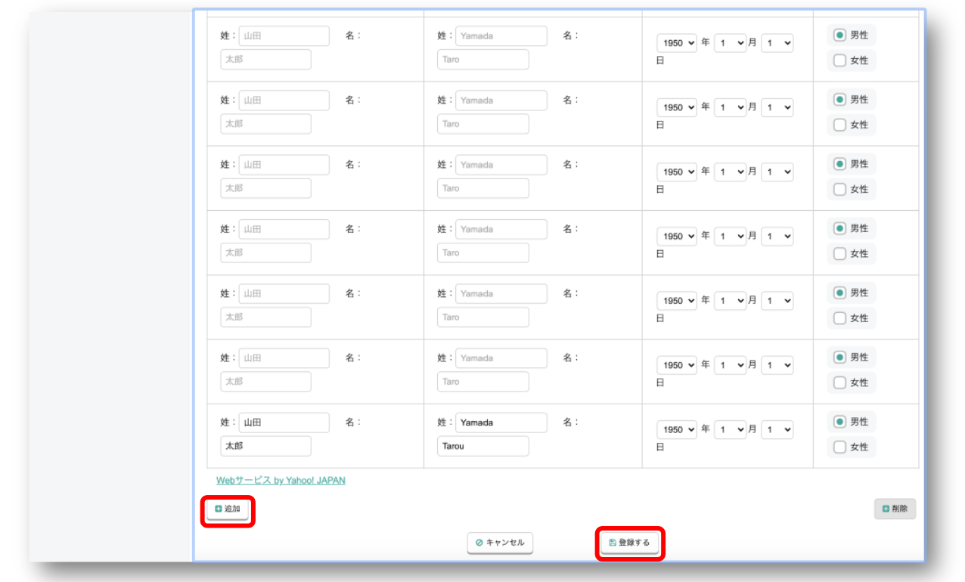The width and height of the screenshot is (965, 582).
Task: Click the filled 山田 surname field in bottom row
Action: [x=284, y=423]
